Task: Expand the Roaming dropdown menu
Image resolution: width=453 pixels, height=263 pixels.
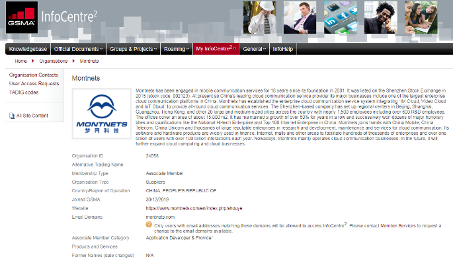Action: (x=177, y=49)
